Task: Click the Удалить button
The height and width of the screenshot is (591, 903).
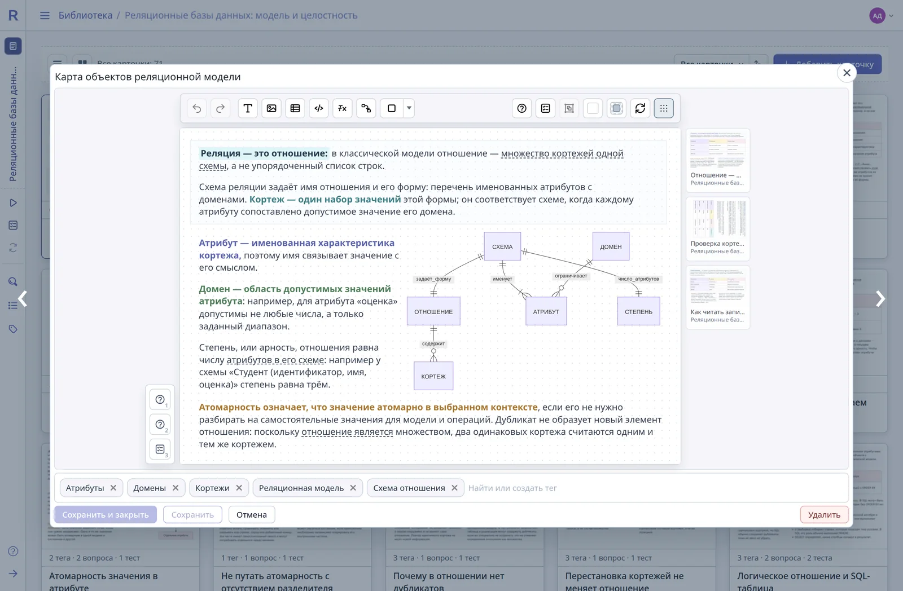Action: (824, 515)
